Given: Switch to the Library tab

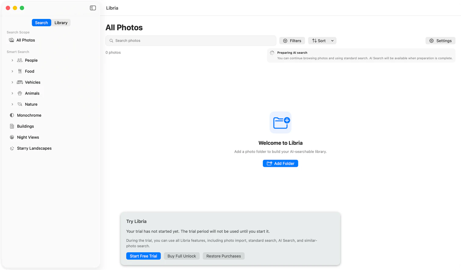Looking at the screenshot, I should pos(61,23).
